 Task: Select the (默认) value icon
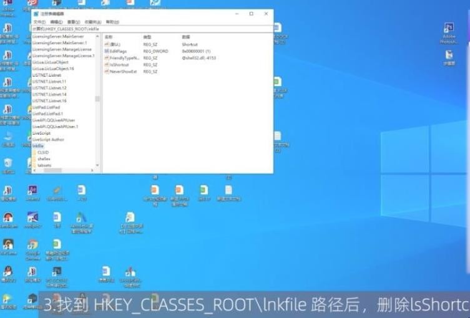click(107, 44)
